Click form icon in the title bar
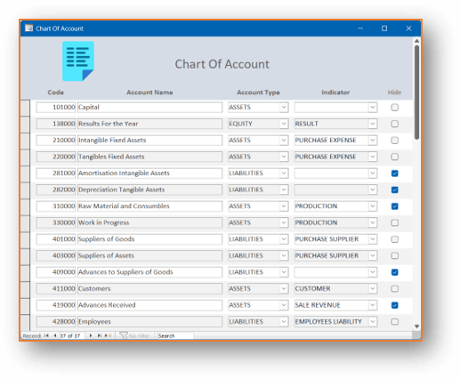Screen dimensions: 460x379 pos(28,28)
